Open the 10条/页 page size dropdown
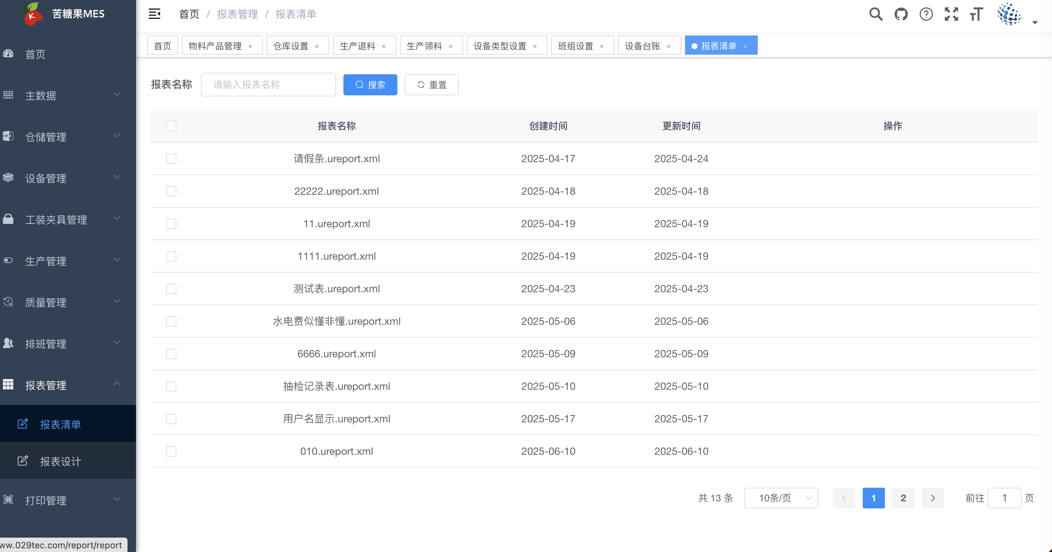This screenshot has width=1052, height=552. 781,498
